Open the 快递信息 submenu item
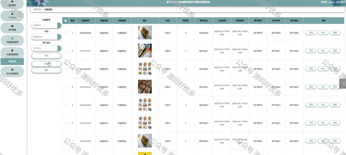This screenshot has height=155, width=346. (x=12, y=61)
